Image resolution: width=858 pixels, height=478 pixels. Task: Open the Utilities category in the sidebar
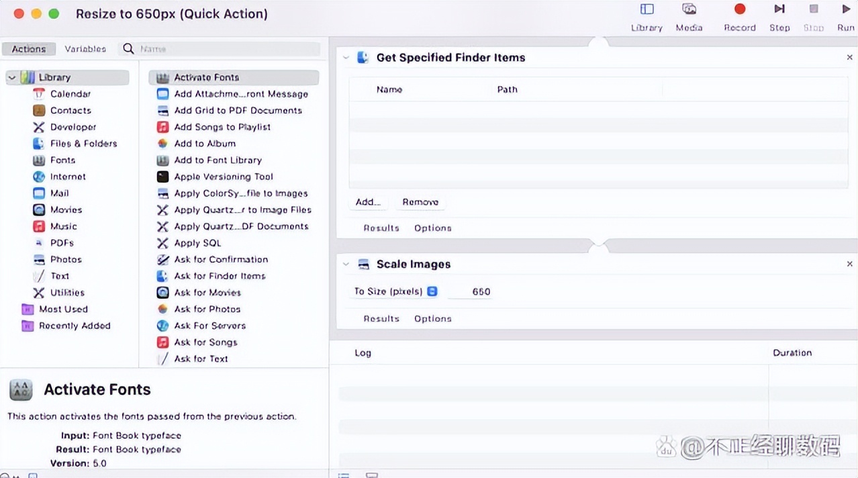point(67,293)
